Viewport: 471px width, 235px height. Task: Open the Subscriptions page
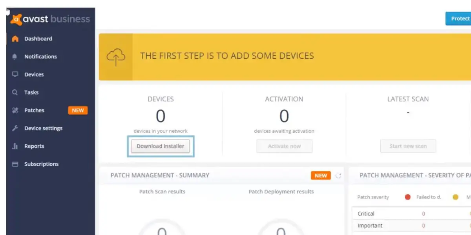[x=41, y=164]
